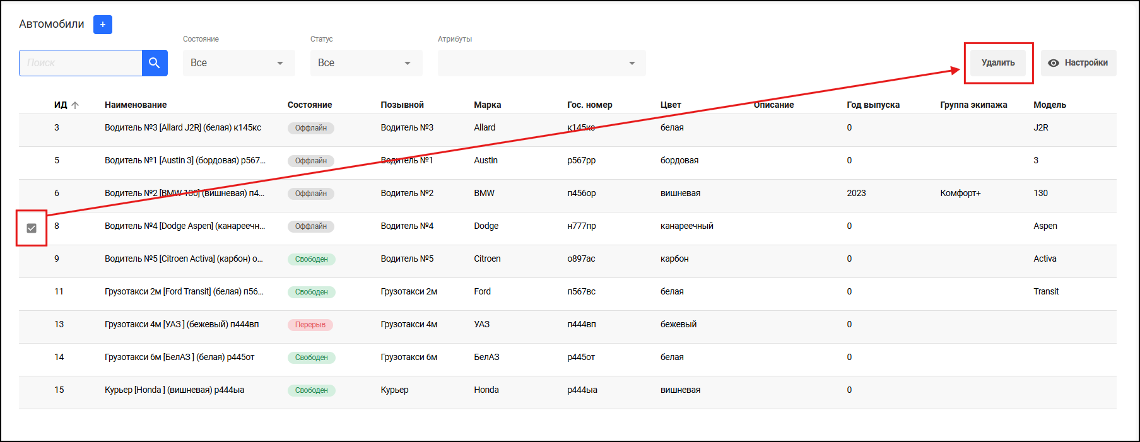Click Год выпуска column header
The height and width of the screenshot is (442, 1140).
coord(873,105)
